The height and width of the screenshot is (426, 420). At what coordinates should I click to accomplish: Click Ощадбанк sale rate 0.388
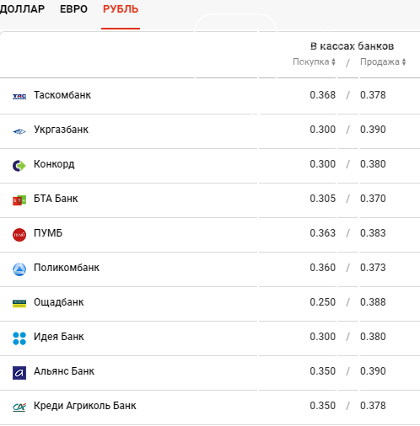[373, 302]
